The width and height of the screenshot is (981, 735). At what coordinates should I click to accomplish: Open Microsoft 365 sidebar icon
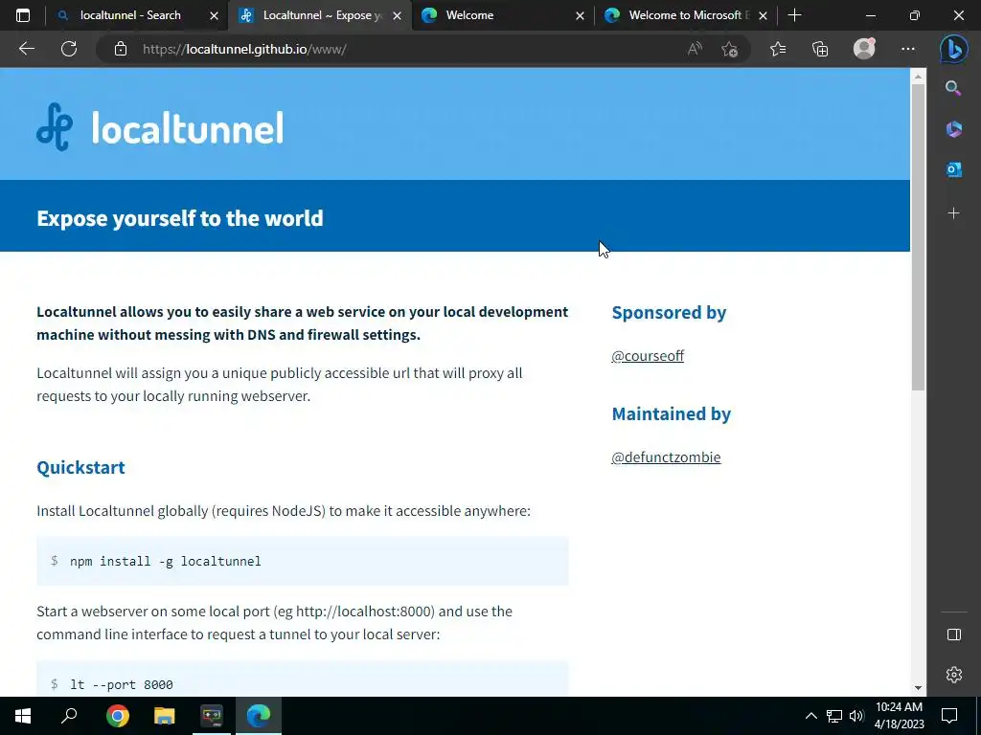click(953, 129)
